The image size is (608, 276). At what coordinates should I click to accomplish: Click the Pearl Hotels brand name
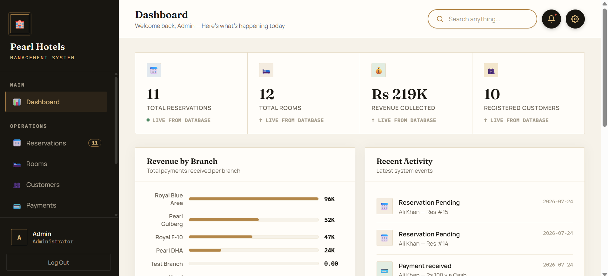click(37, 47)
